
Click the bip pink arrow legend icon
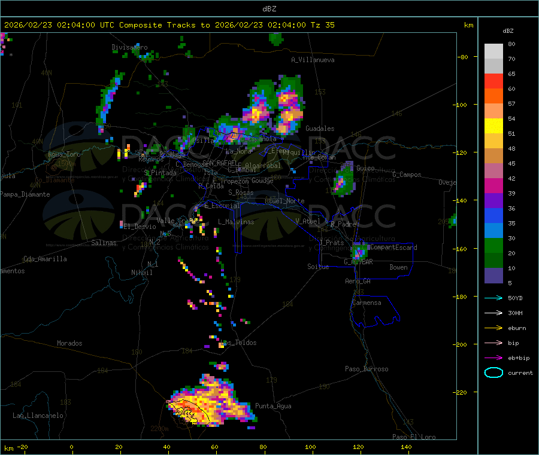pyautogui.click(x=493, y=343)
